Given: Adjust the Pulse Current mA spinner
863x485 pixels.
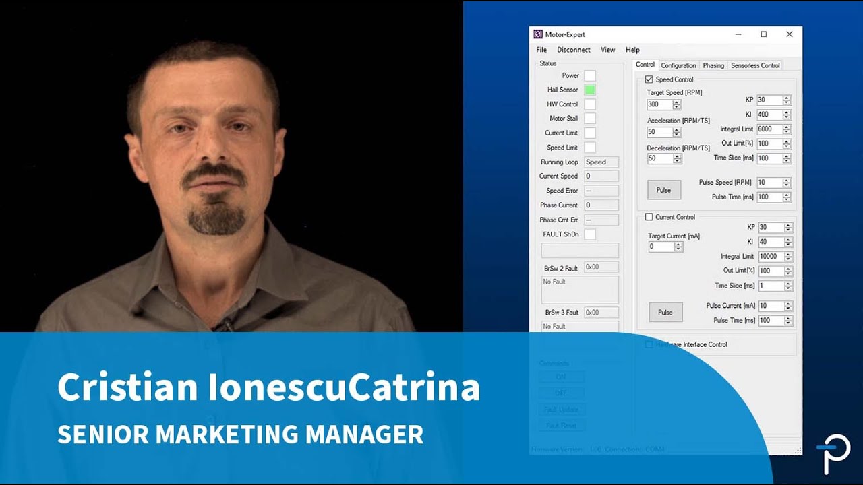Looking at the screenshot, I should (788, 306).
